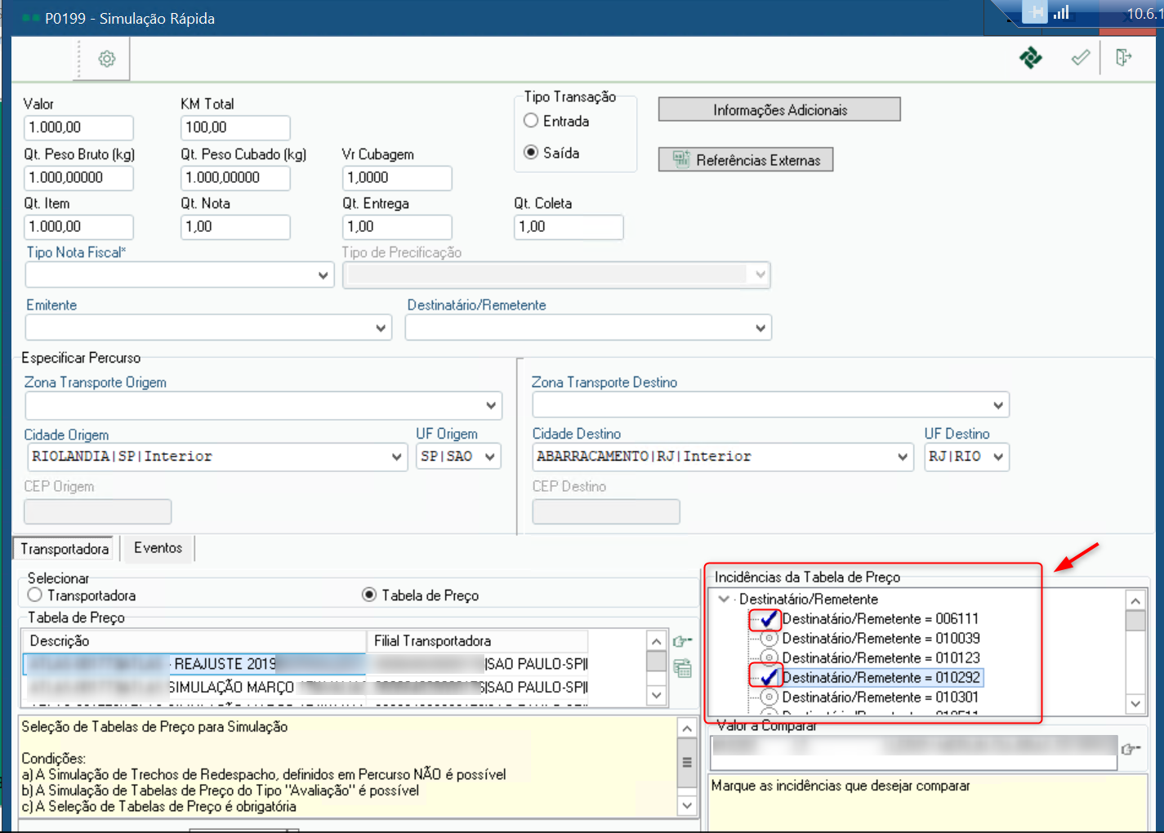Image resolution: width=1164 pixels, height=833 pixels.
Task: Open the Zona Transporte Origem dropdown
Action: 491,405
